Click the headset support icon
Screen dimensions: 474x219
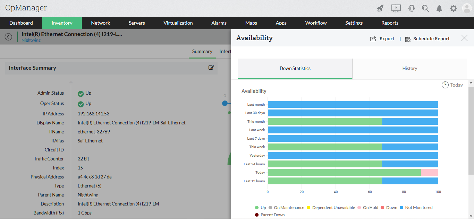[412, 8]
